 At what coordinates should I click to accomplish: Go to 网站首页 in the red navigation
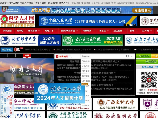click(x=8, y=31)
